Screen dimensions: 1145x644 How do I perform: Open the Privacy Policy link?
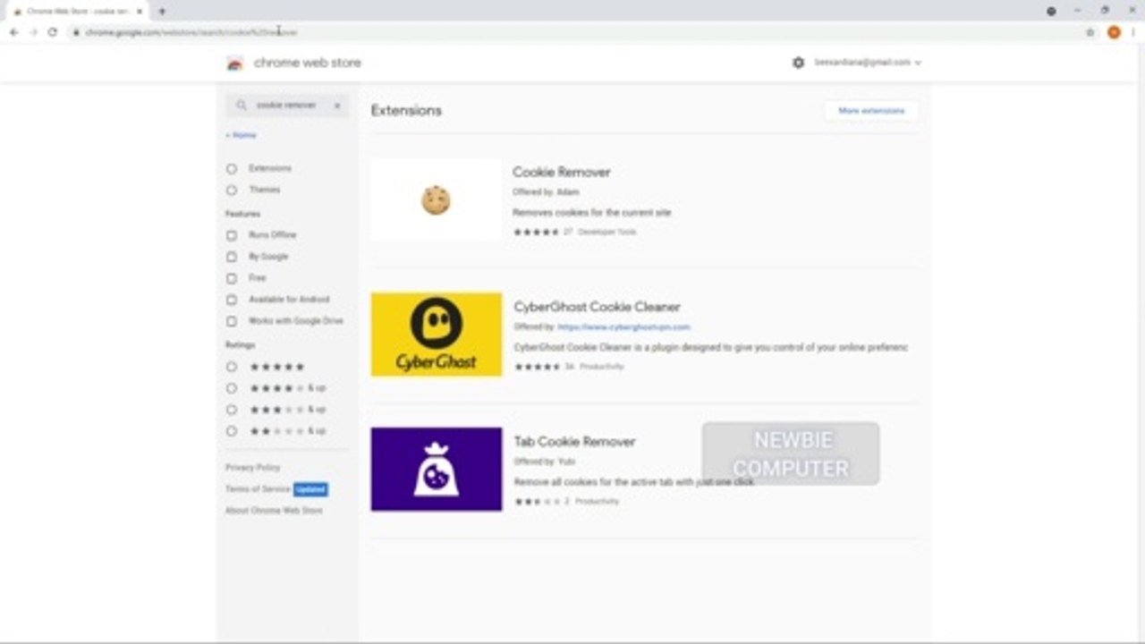coord(252,468)
